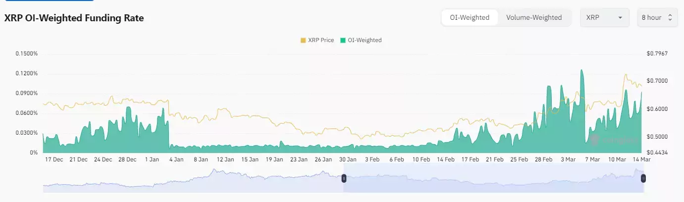Click the green OI-Weighted legend swatch
This screenshot has width=684, height=202.
tap(342, 40)
